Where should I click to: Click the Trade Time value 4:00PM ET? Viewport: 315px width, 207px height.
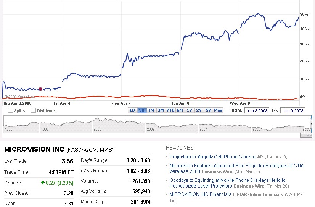[x=61, y=172]
